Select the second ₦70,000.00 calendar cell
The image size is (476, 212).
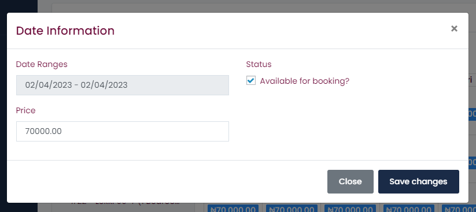click(x=291, y=209)
